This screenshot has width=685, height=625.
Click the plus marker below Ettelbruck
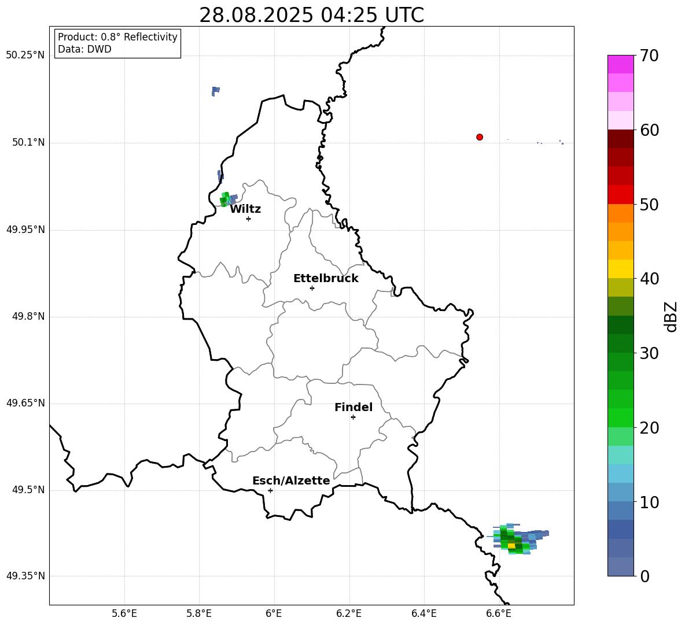(x=312, y=288)
